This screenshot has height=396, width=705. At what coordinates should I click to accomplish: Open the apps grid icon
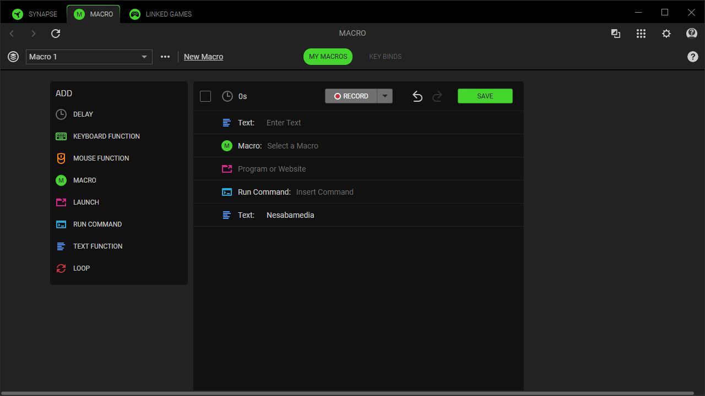tap(641, 34)
